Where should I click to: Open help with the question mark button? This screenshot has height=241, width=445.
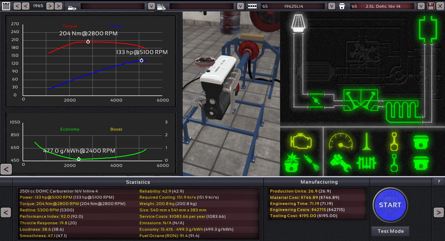(x=439, y=182)
